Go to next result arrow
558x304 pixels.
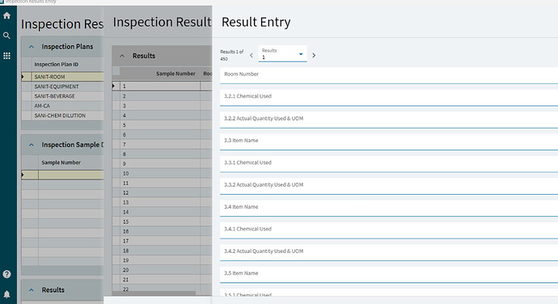click(x=314, y=55)
